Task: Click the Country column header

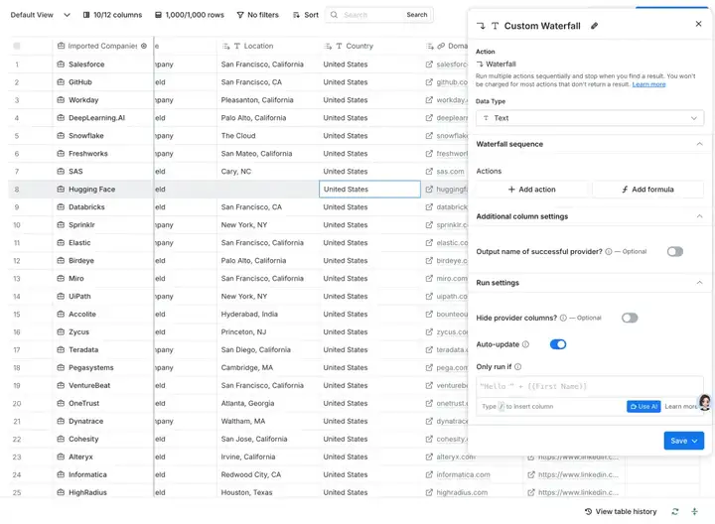Action: click(x=369, y=46)
